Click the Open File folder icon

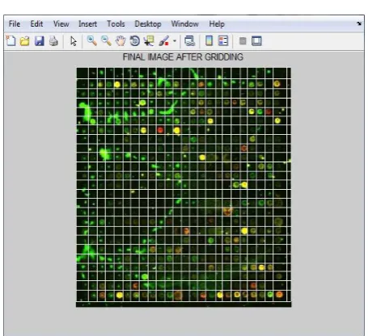coord(25,41)
